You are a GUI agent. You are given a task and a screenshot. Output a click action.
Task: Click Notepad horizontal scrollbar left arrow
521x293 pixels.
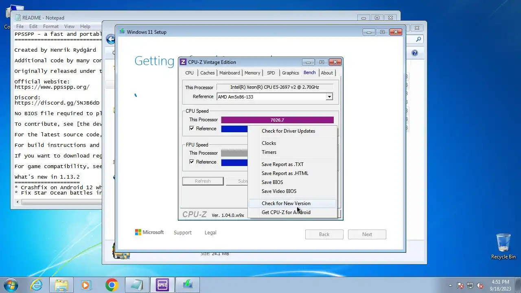pyautogui.click(x=18, y=202)
